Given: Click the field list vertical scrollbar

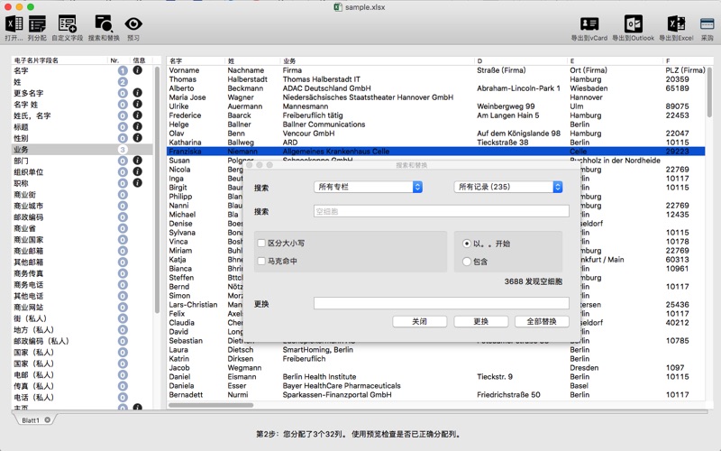Looking at the screenshot, I should (x=157, y=189).
